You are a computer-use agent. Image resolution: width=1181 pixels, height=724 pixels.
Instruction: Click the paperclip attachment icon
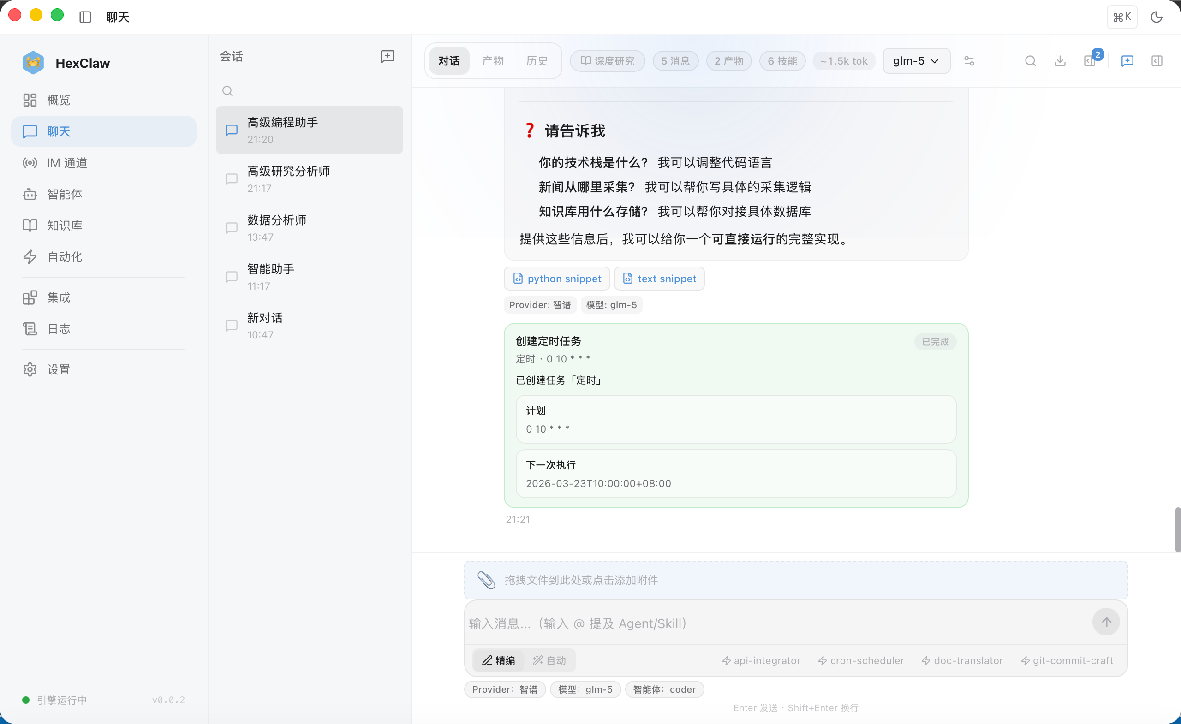coord(486,580)
